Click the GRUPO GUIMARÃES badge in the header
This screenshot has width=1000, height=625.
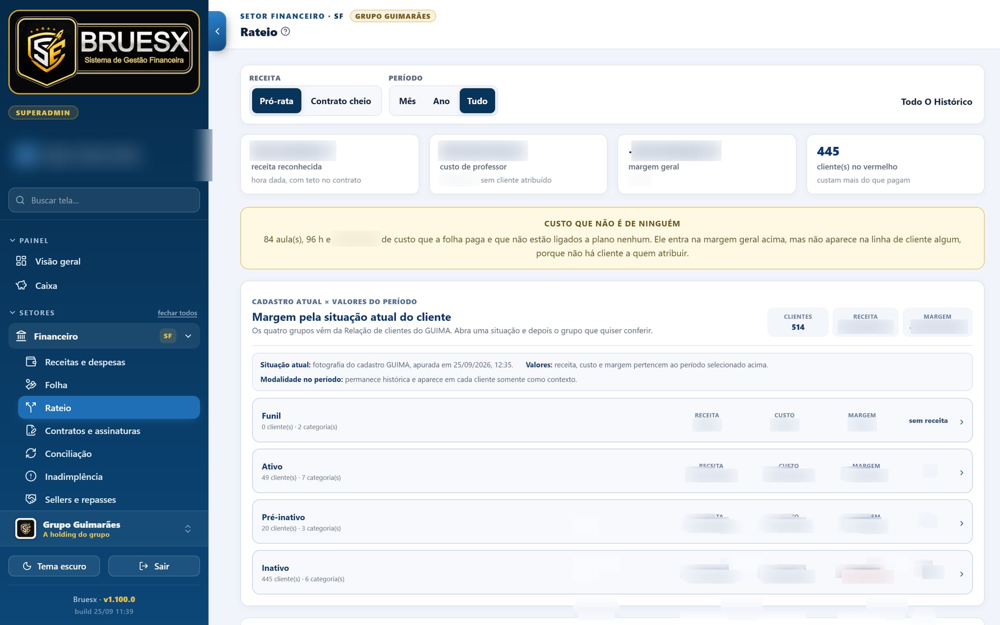coord(393,16)
